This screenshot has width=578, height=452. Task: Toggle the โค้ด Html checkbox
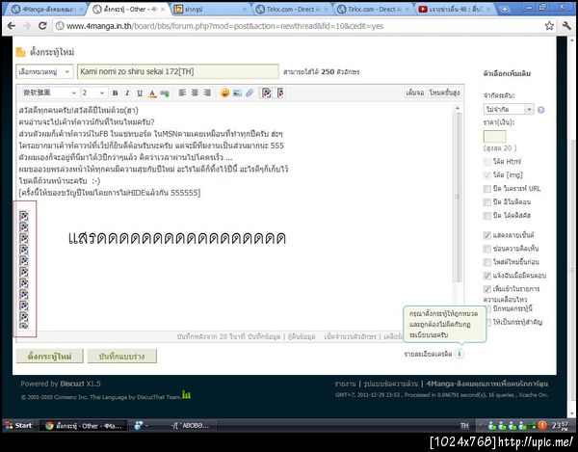pos(487,162)
